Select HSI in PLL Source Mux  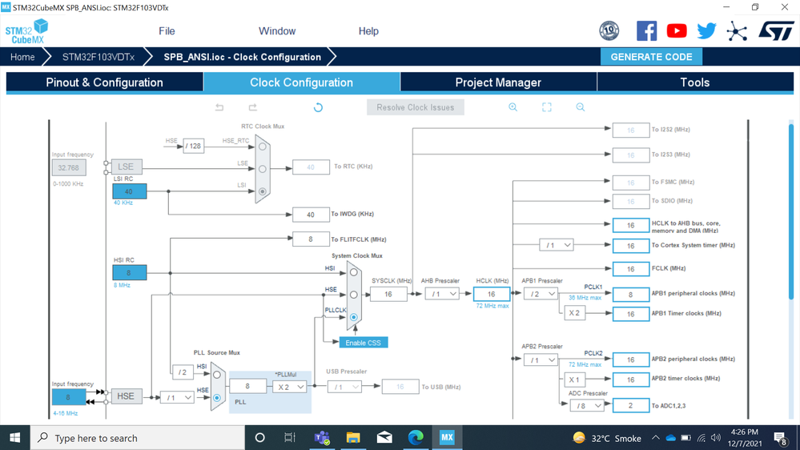point(217,375)
